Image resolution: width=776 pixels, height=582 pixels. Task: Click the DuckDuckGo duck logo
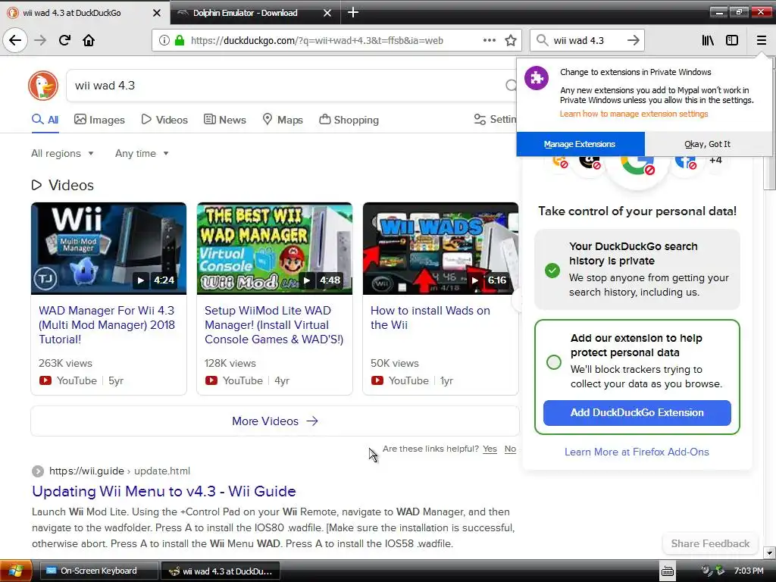pyautogui.click(x=43, y=86)
